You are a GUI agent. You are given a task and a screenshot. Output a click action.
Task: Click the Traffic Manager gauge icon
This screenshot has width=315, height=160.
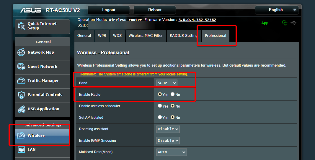21,81
